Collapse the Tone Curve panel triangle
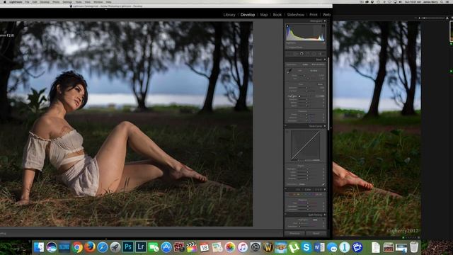This screenshot has width=453, height=255. click(x=325, y=126)
